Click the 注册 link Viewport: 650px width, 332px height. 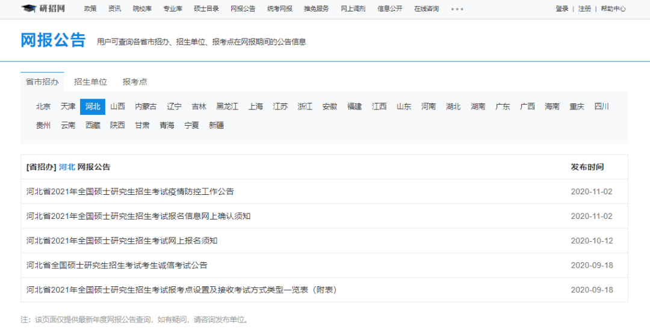pyautogui.click(x=584, y=8)
